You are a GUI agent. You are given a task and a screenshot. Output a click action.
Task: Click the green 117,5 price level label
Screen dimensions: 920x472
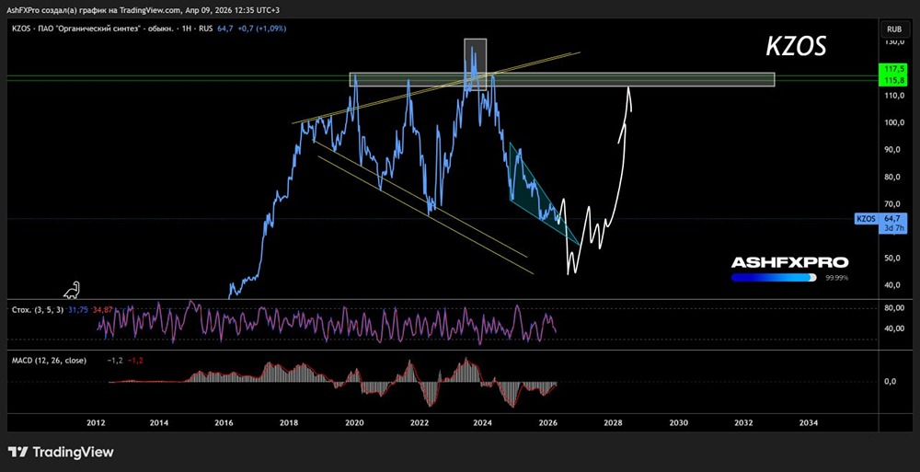pyautogui.click(x=895, y=69)
